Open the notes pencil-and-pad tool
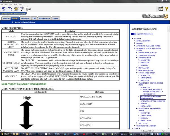 (16, 9)
